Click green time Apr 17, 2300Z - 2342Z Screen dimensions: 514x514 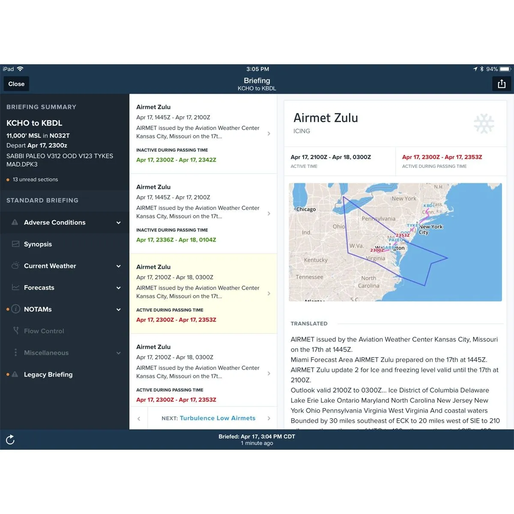click(176, 160)
